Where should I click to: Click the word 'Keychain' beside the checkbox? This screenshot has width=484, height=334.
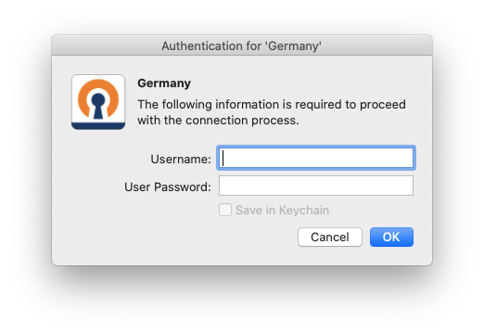304,211
